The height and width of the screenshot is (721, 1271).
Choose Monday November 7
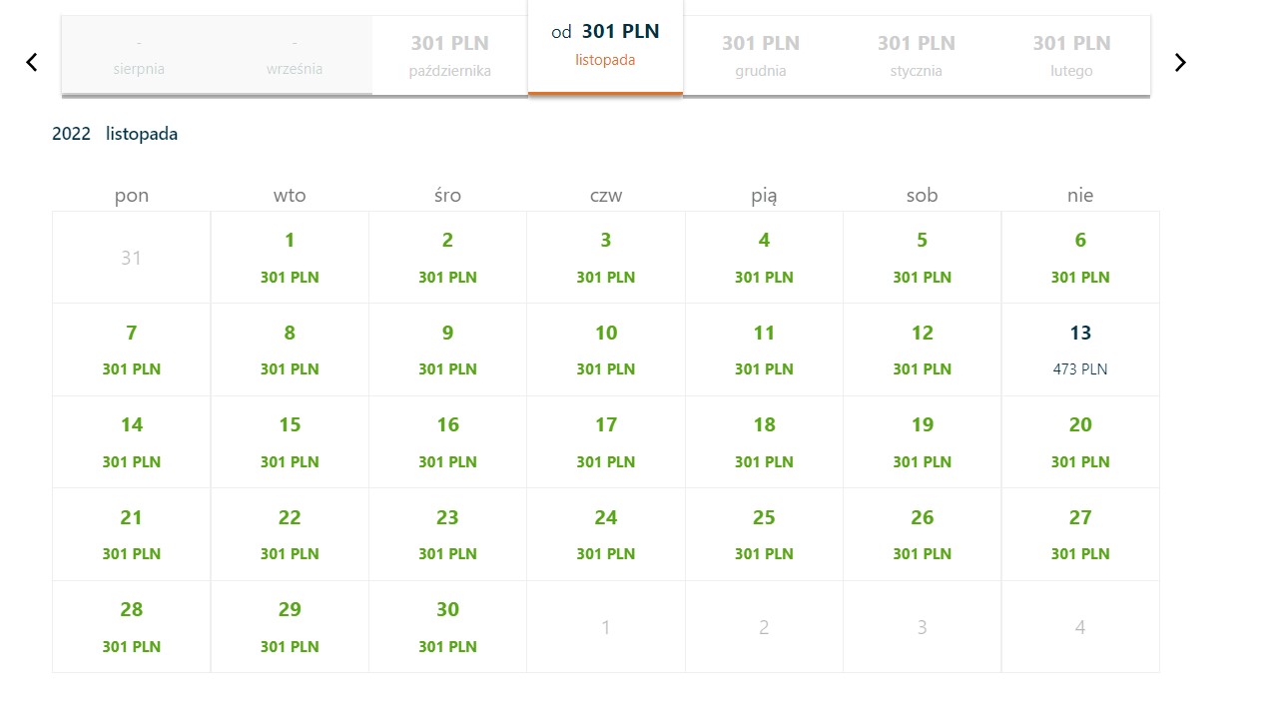click(132, 350)
